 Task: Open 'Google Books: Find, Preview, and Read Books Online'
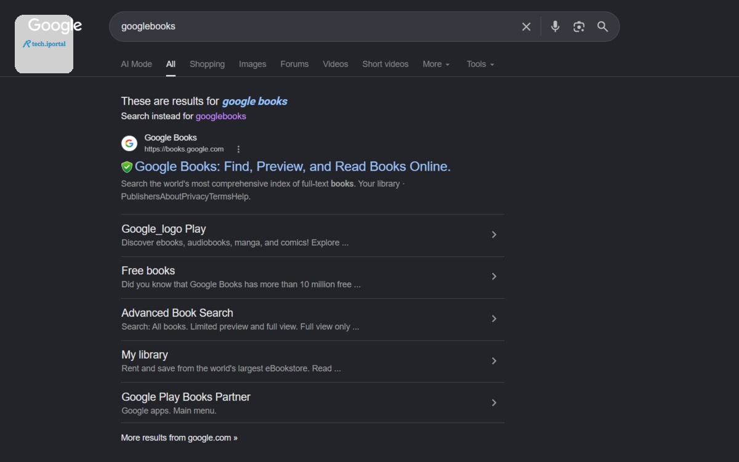(x=293, y=166)
